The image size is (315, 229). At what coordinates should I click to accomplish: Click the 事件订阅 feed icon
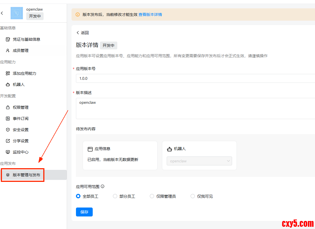(8, 119)
